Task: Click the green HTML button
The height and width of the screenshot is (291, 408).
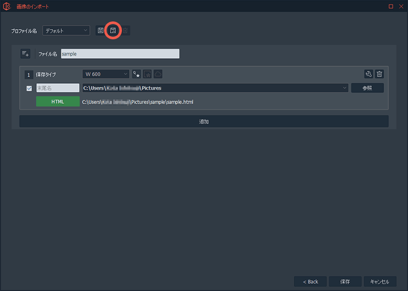Action: 58,102
